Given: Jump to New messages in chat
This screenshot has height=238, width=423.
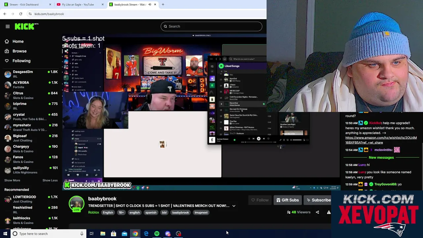Looking at the screenshot, I should [381, 157].
